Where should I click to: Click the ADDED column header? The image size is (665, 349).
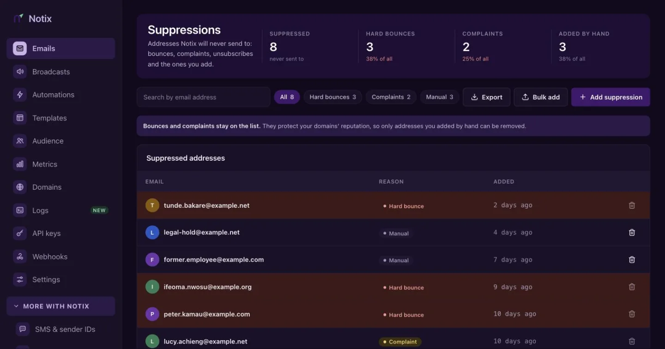click(504, 181)
